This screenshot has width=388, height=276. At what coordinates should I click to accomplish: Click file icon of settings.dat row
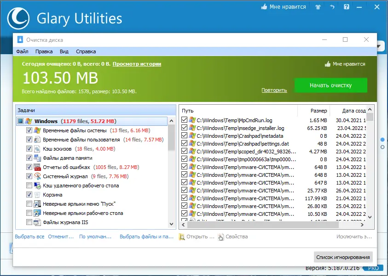(192, 144)
